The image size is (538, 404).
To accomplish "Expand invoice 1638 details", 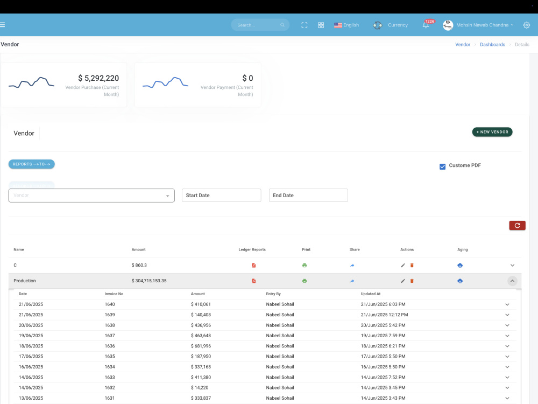I will click(507, 325).
